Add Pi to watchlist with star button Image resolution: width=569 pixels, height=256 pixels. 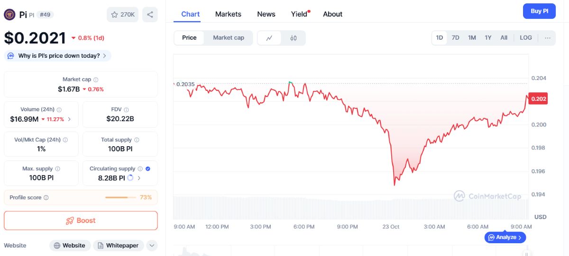coord(123,15)
